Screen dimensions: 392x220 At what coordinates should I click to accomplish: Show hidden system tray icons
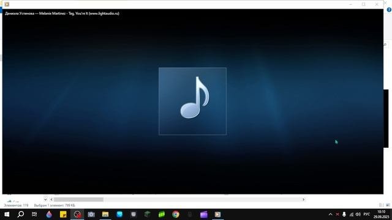point(331,215)
